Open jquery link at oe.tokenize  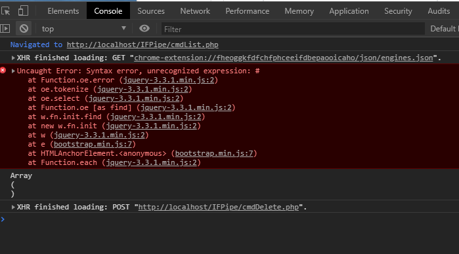pyautogui.click(x=142, y=89)
